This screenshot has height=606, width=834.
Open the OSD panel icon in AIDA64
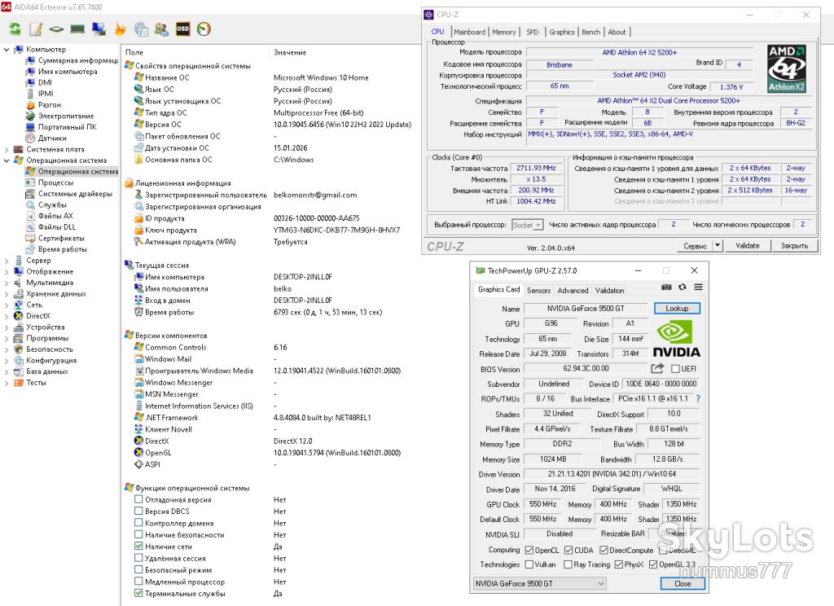pyautogui.click(x=182, y=29)
